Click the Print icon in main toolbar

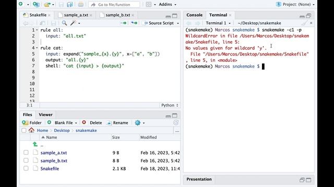[x=80, y=4]
